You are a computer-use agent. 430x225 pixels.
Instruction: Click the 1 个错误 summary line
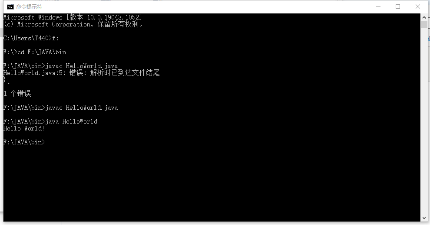(x=17, y=94)
